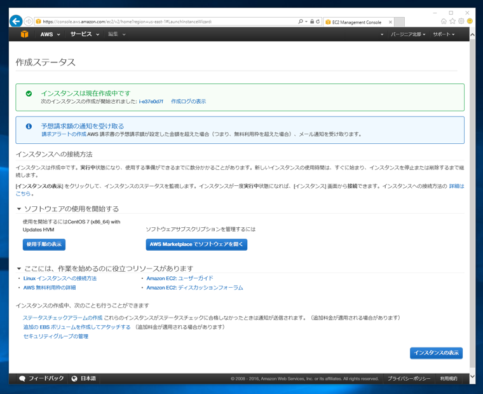This screenshot has height=394, width=483.
Task: Click the 使用手順の表示 button
Action: tap(44, 244)
